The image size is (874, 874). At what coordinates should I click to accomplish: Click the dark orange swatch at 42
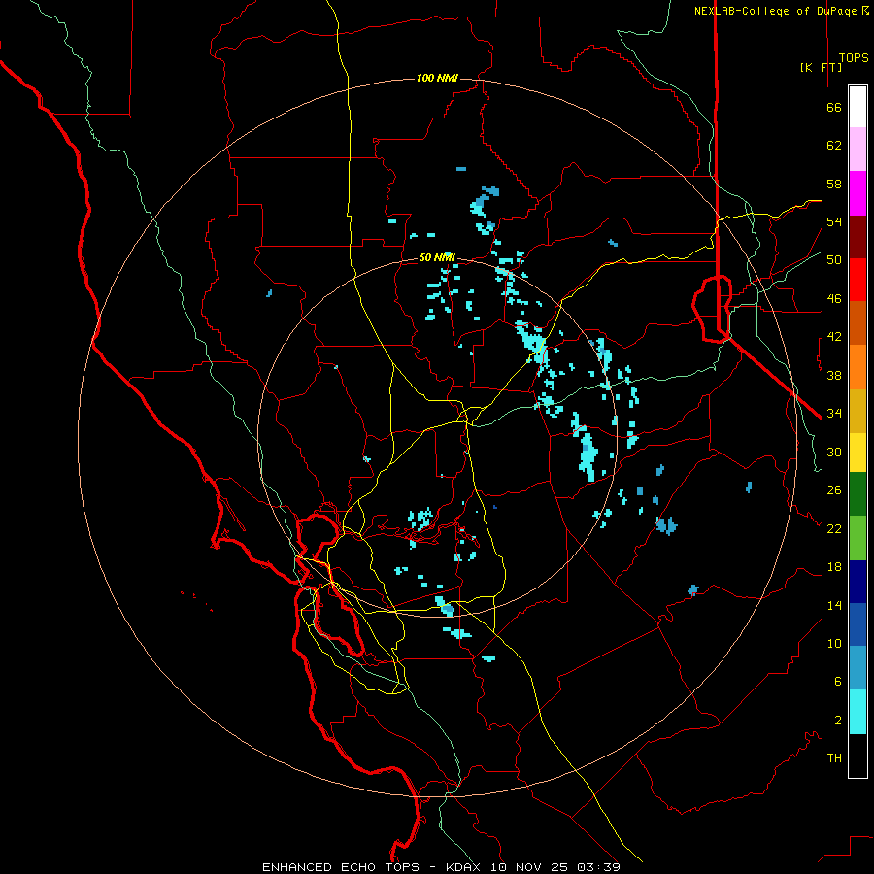point(857,323)
